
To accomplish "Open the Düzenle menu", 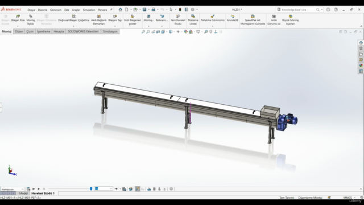I will click(43, 10).
